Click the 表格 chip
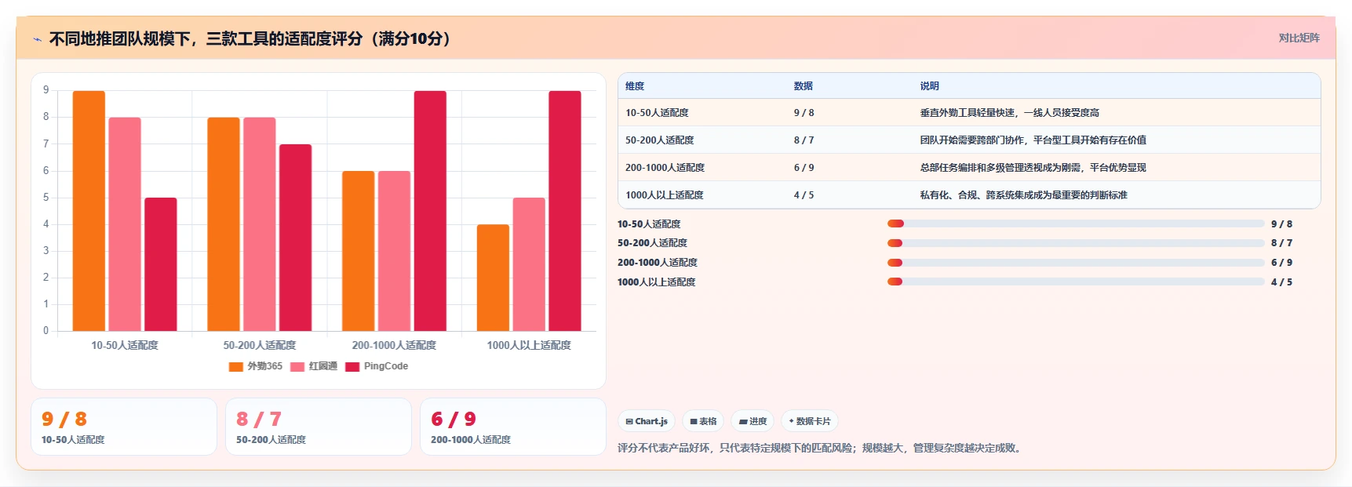The image size is (1352, 487). (703, 421)
